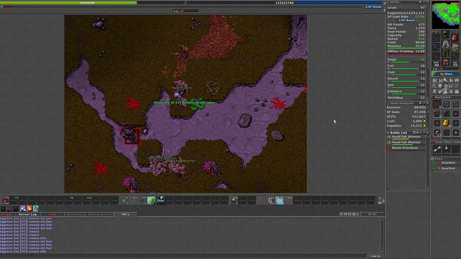Switch to the Server Log chat tab

tap(28, 214)
